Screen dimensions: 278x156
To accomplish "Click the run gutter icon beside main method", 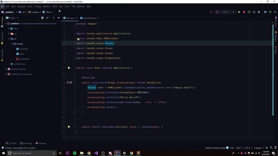I will point(69,127).
